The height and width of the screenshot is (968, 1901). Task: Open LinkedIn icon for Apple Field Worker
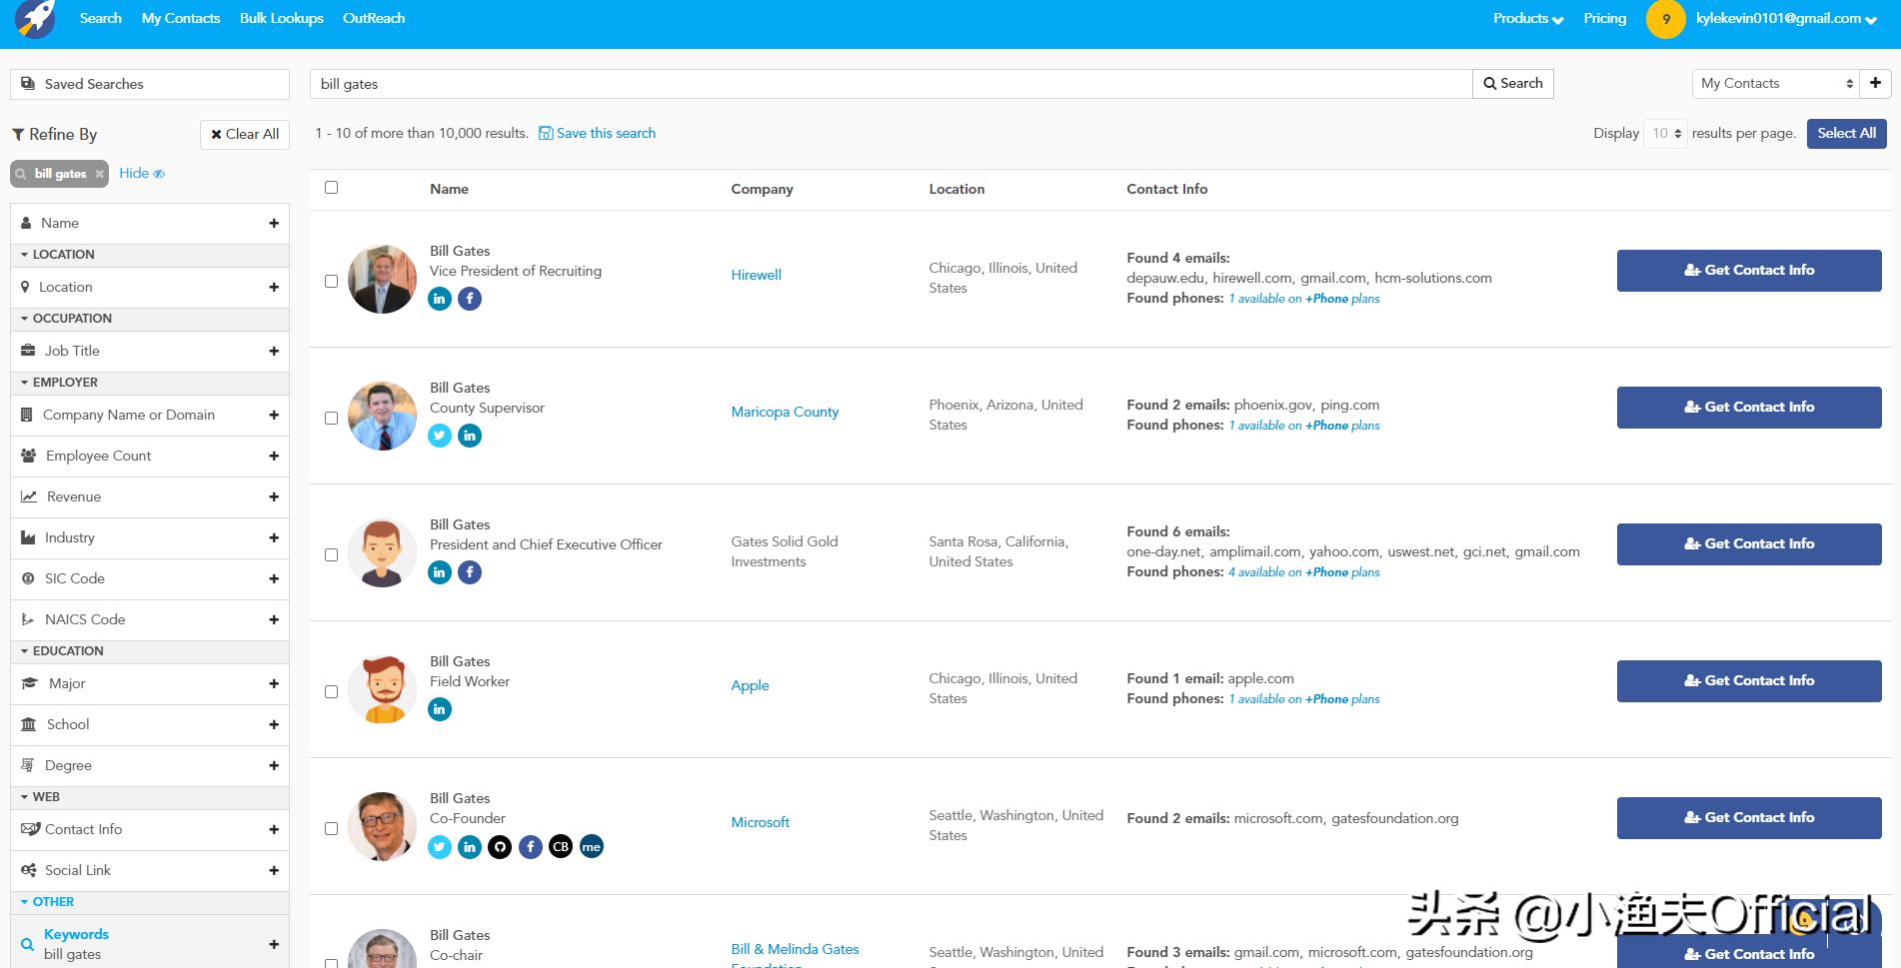click(440, 709)
